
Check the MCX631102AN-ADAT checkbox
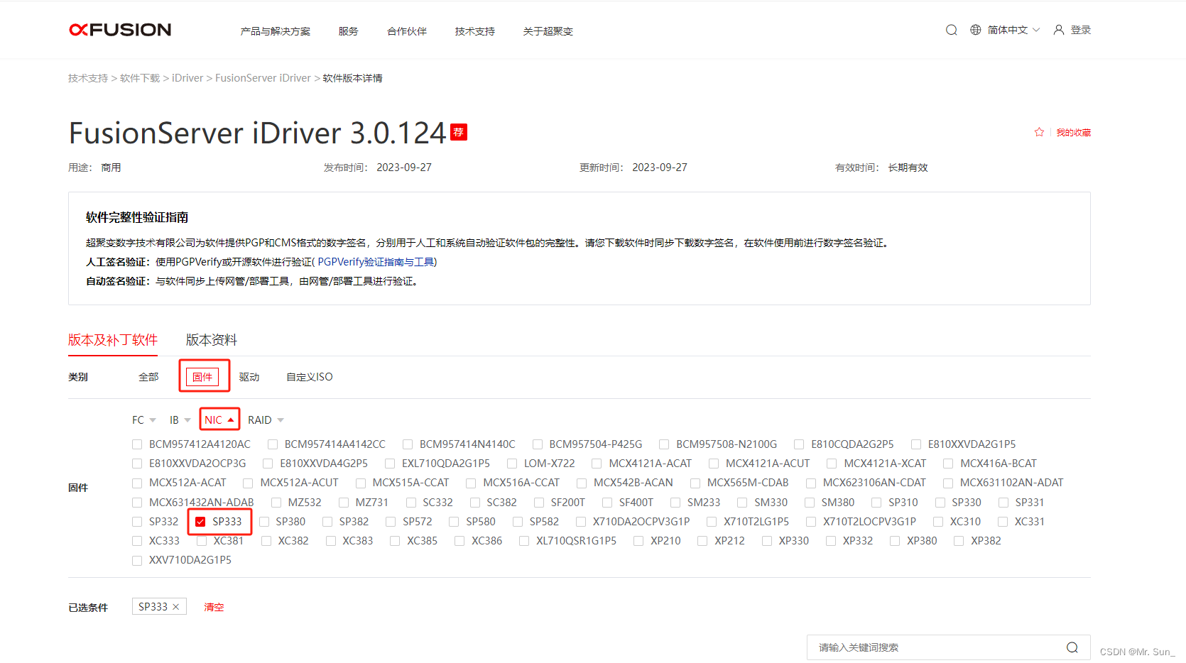point(948,483)
